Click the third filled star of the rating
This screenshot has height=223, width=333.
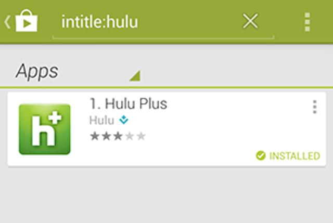(x=118, y=136)
